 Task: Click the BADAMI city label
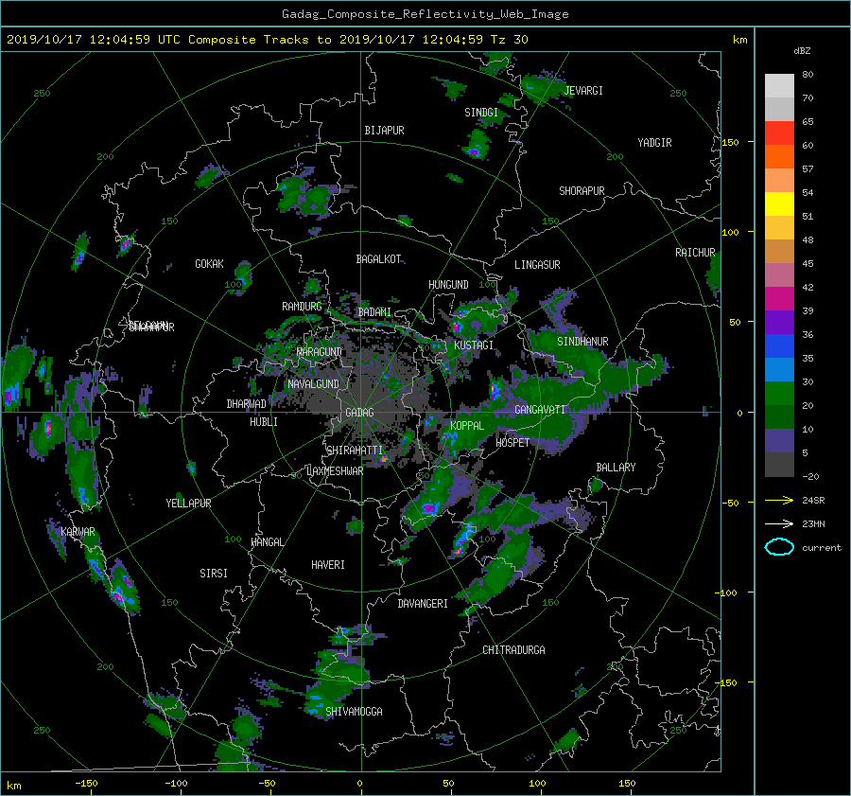tap(374, 312)
